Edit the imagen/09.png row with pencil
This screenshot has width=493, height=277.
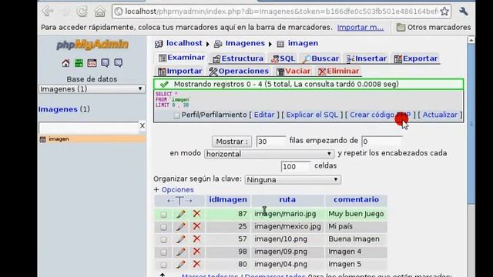180,252
